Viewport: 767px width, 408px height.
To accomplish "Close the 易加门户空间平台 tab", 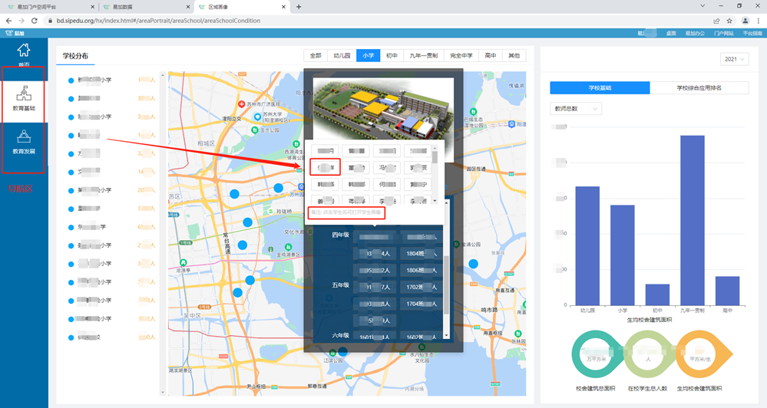I will click(x=93, y=7).
